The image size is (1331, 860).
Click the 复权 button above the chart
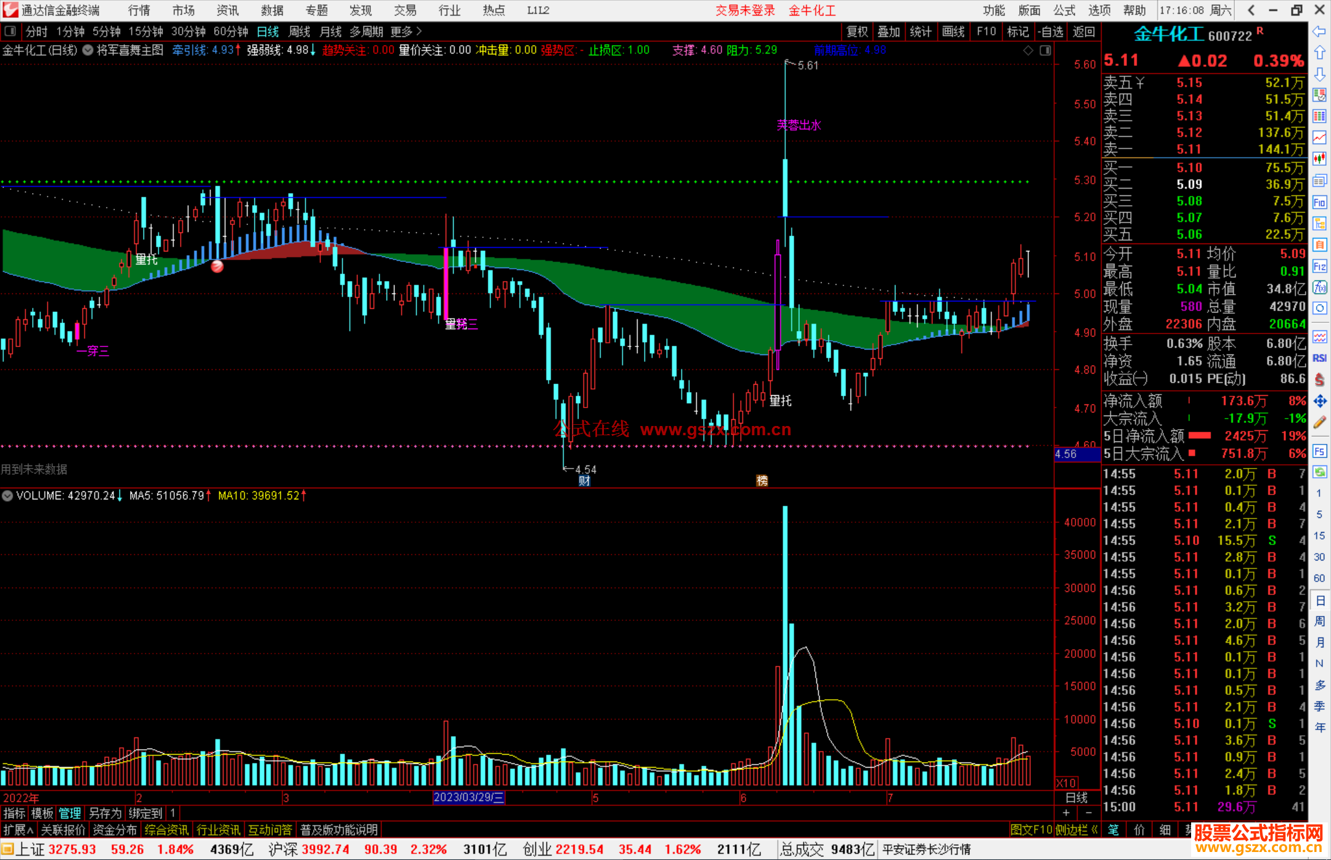pos(857,31)
